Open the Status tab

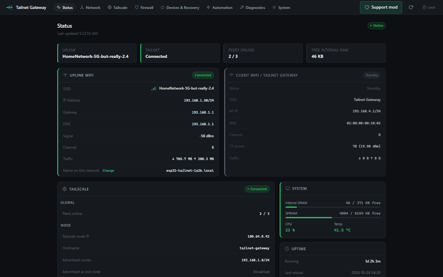(65, 7)
